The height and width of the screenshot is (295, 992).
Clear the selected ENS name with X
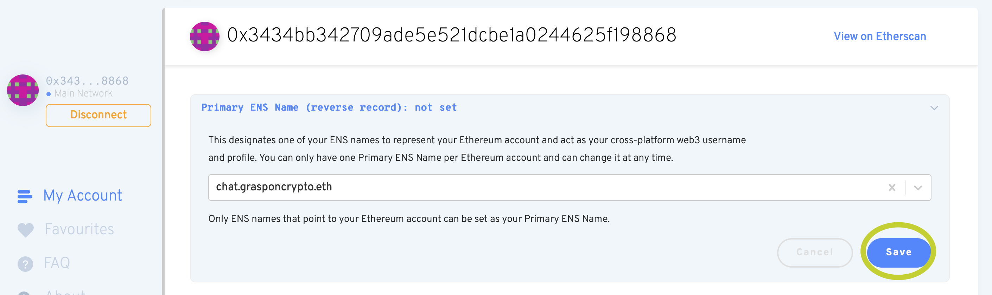[x=892, y=187]
